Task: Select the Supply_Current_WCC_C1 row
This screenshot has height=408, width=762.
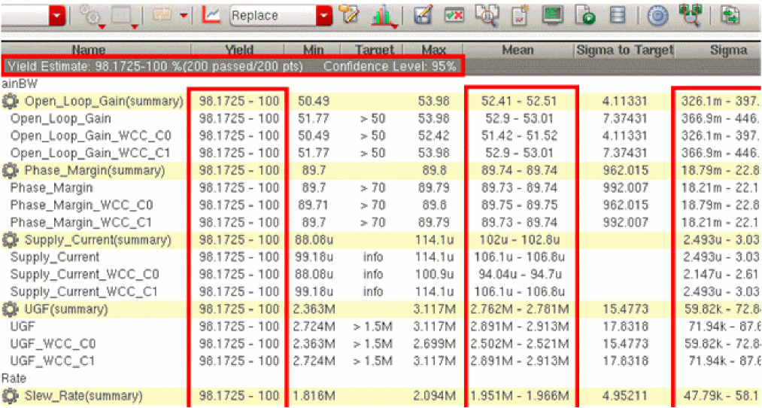Action: click(x=381, y=292)
